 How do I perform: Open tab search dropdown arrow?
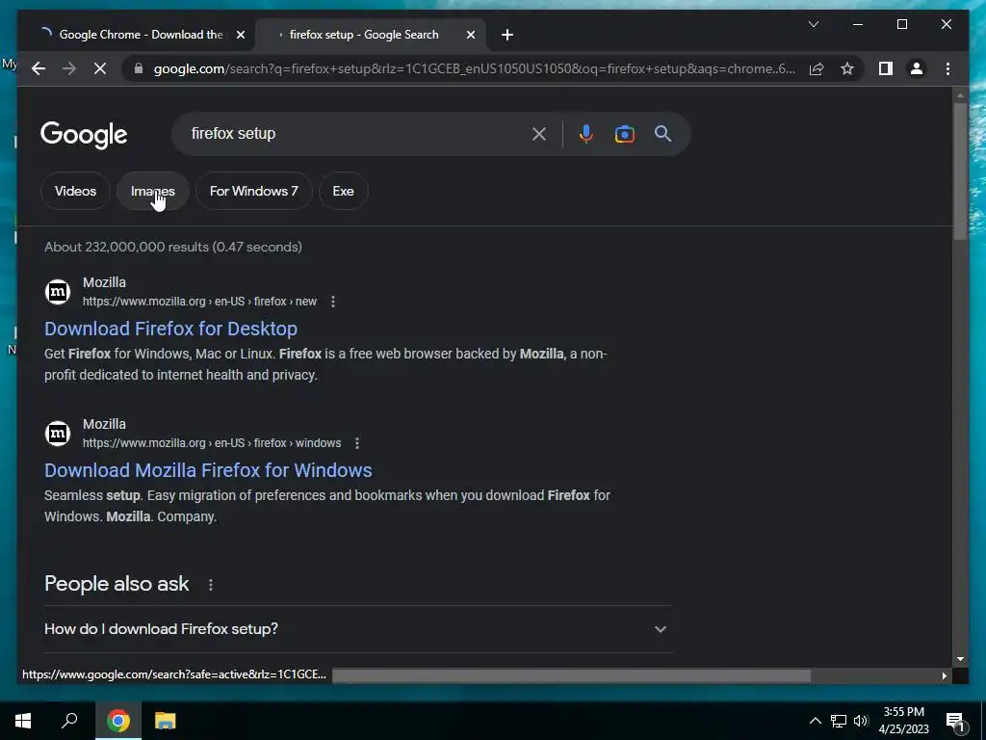[x=813, y=24]
